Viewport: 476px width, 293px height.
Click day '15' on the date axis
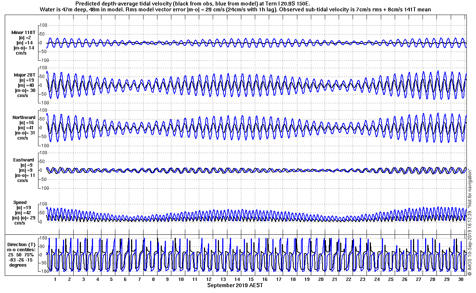pos(251,279)
